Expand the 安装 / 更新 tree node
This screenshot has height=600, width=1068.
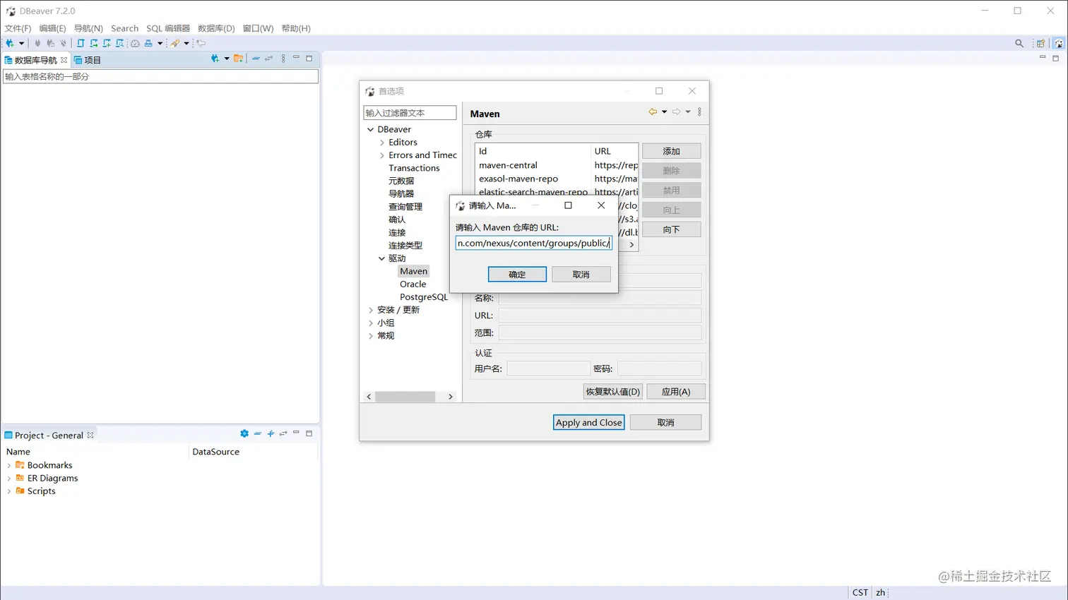[x=370, y=310]
